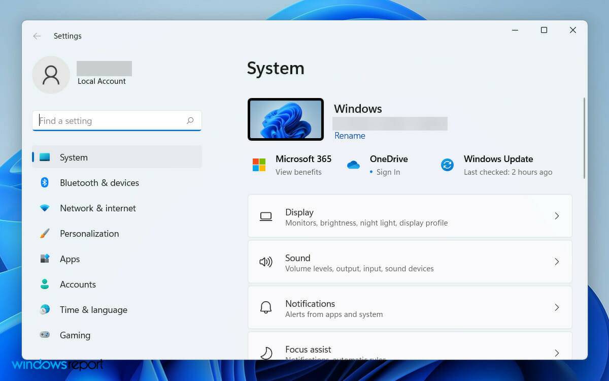Click the Rename link
609x381 pixels.
[350, 136]
